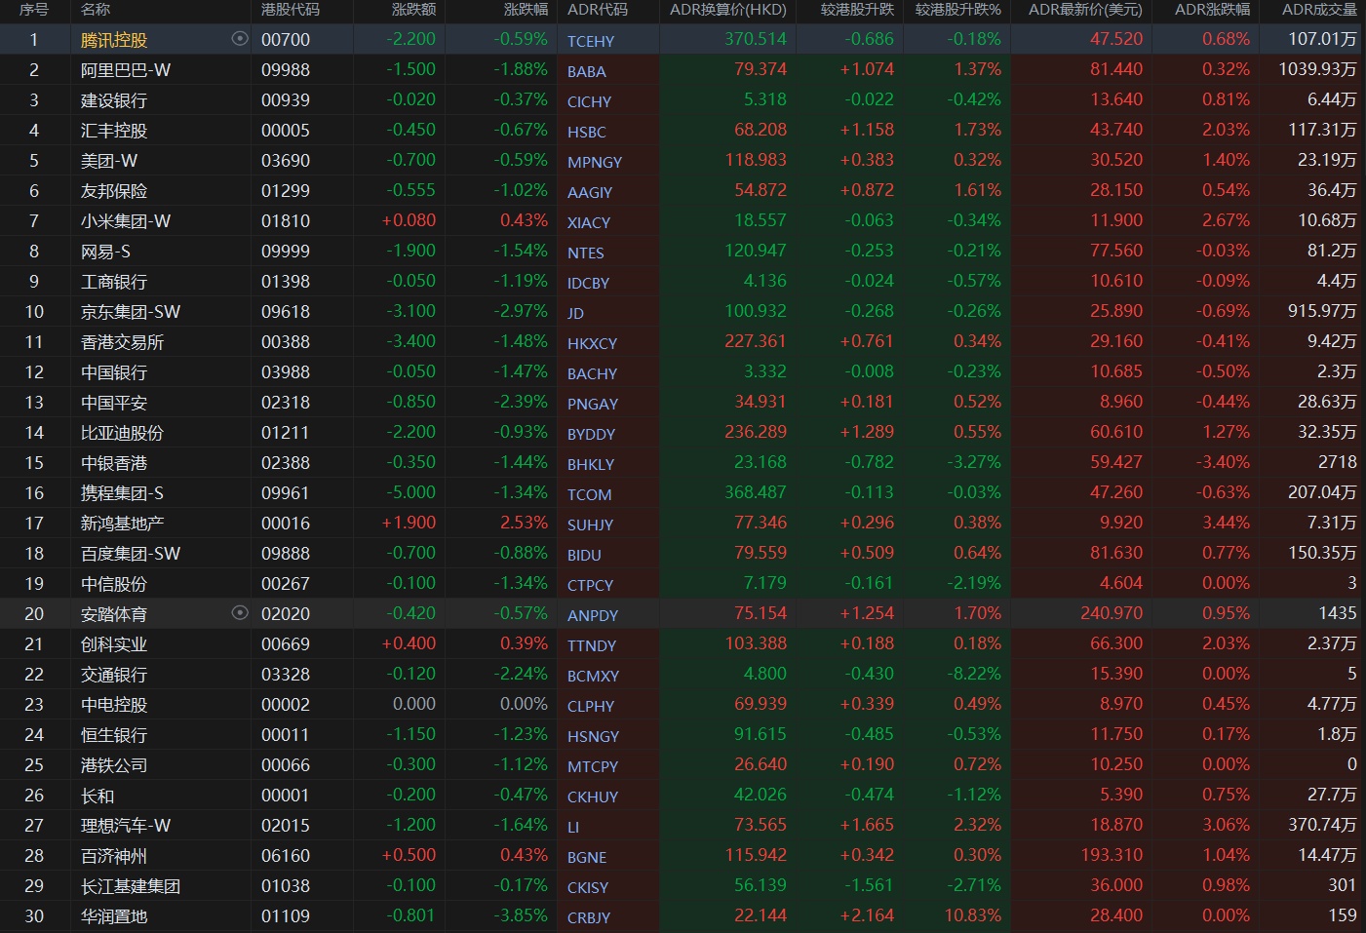Sort by the ADR换算价(HKD) column header

pyautogui.click(x=728, y=10)
